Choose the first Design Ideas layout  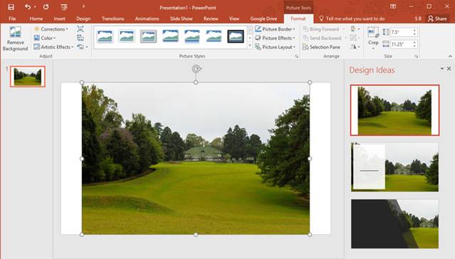394,110
